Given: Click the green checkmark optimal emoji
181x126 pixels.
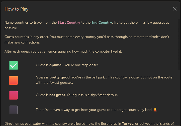Looking at the screenshot, I should click(13, 65).
